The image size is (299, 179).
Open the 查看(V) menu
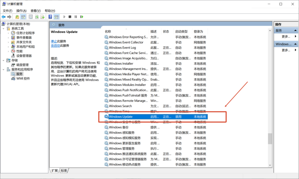[x=35, y=11]
